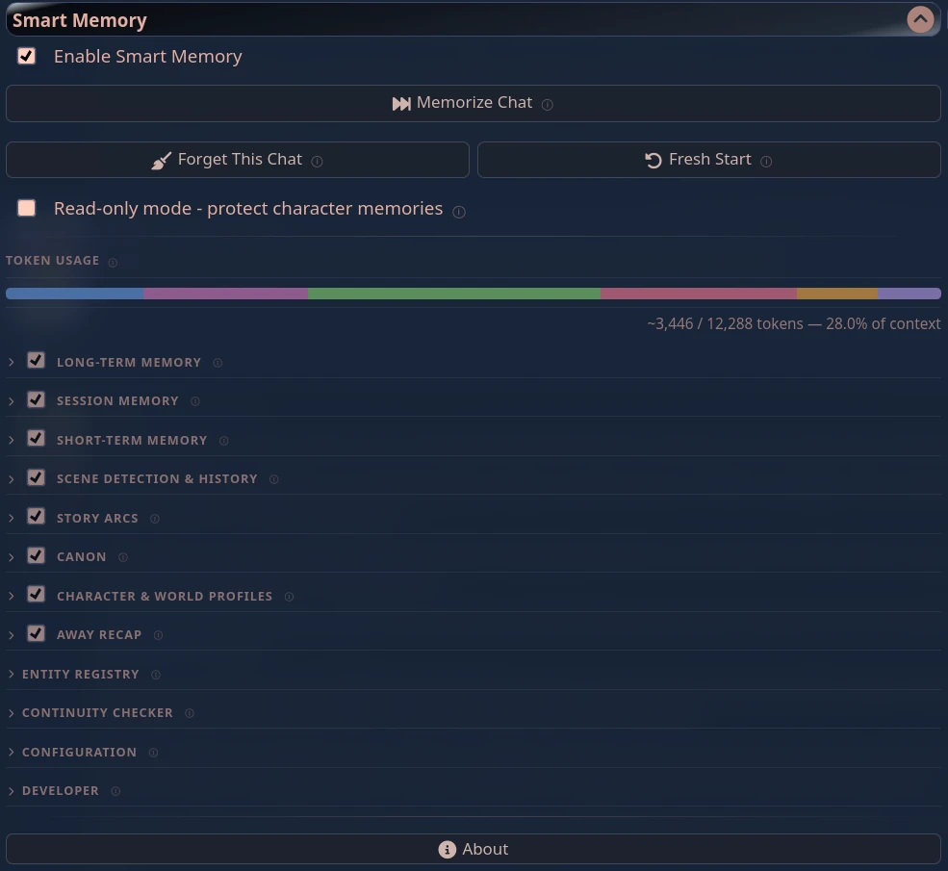Click the info icon beside Configuration

(153, 753)
